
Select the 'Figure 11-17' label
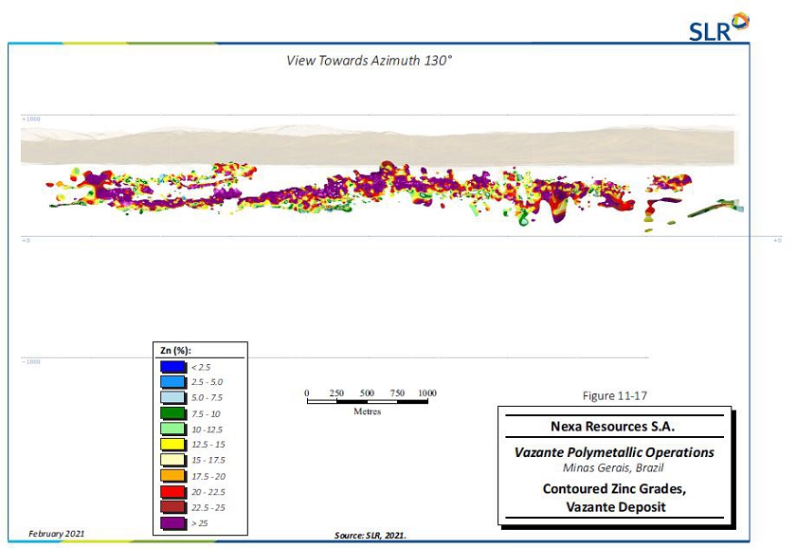tap(614, 395)
